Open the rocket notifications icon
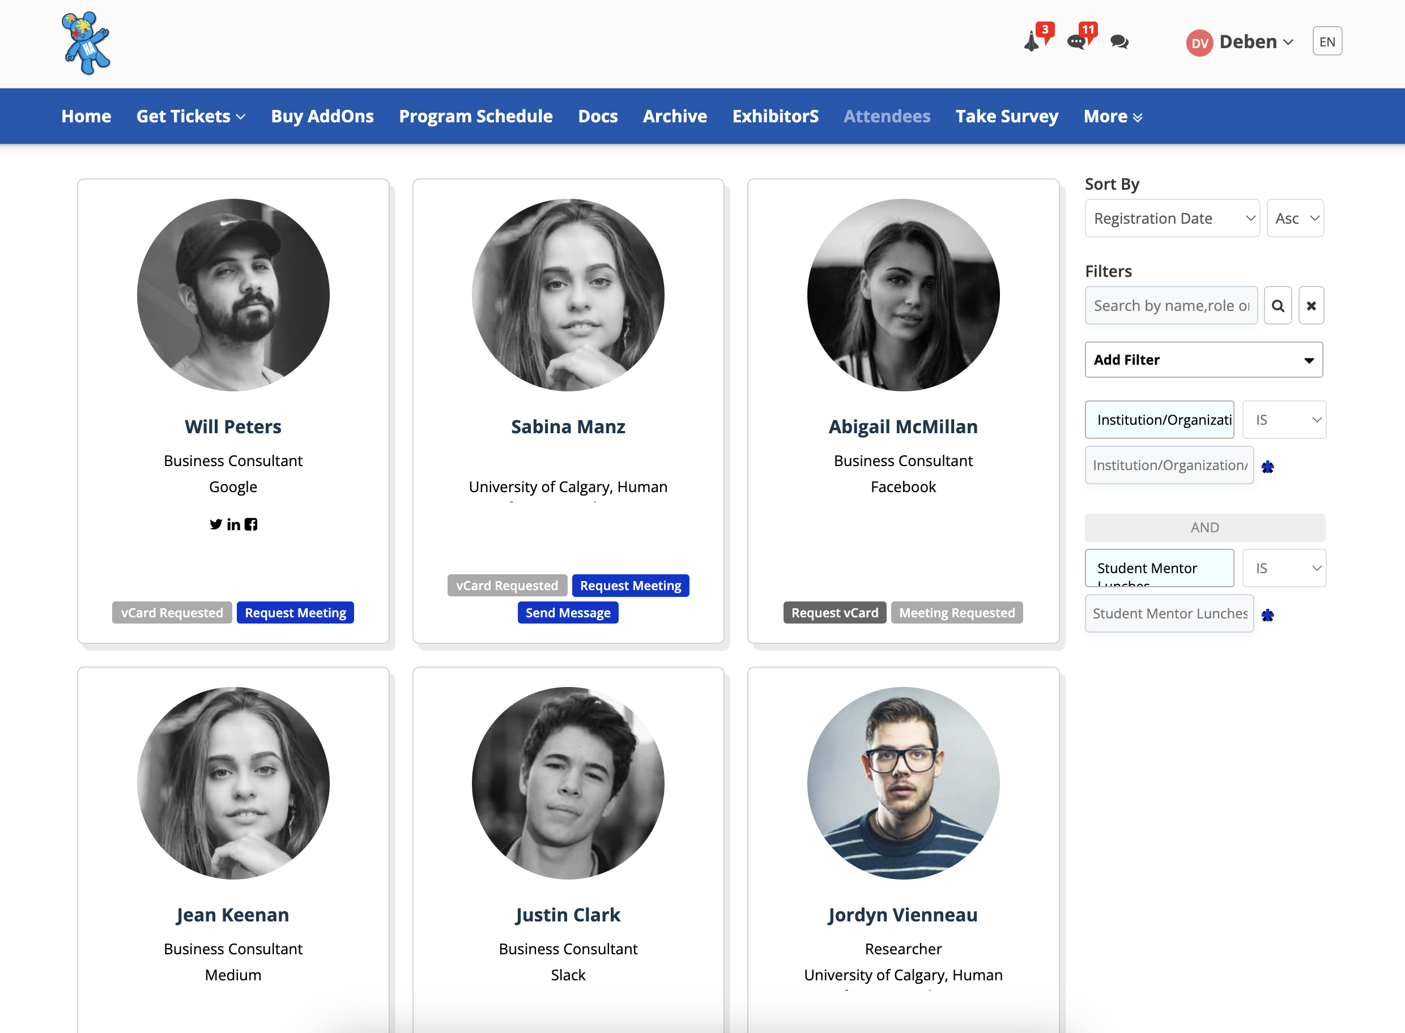The image size is (1405, 1033). coord(1033,42)
